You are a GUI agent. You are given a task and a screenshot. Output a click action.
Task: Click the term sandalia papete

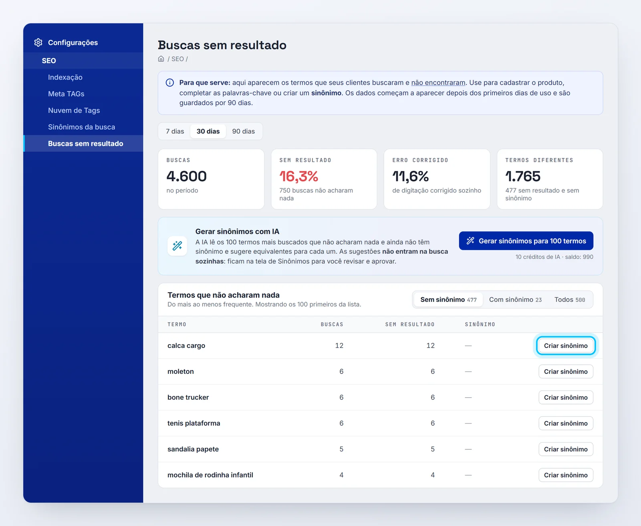[193, 449]
